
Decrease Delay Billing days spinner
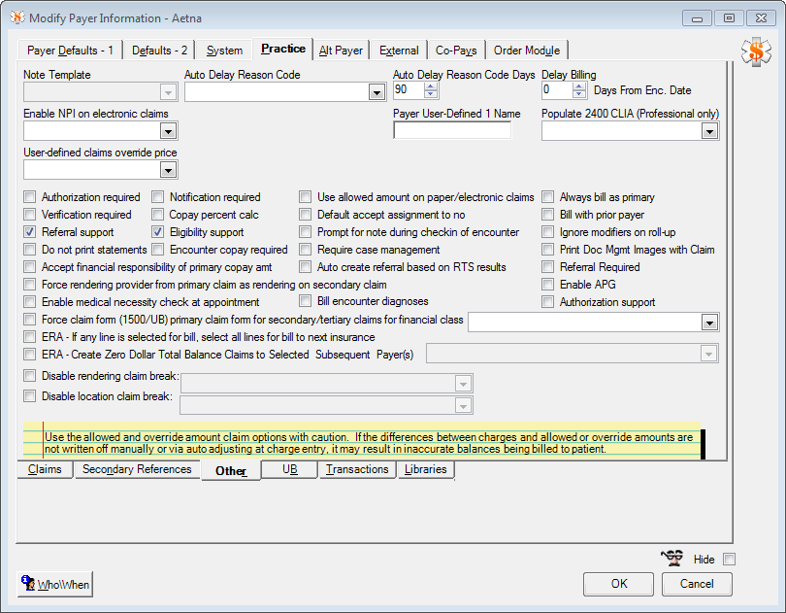pos(579,94)
